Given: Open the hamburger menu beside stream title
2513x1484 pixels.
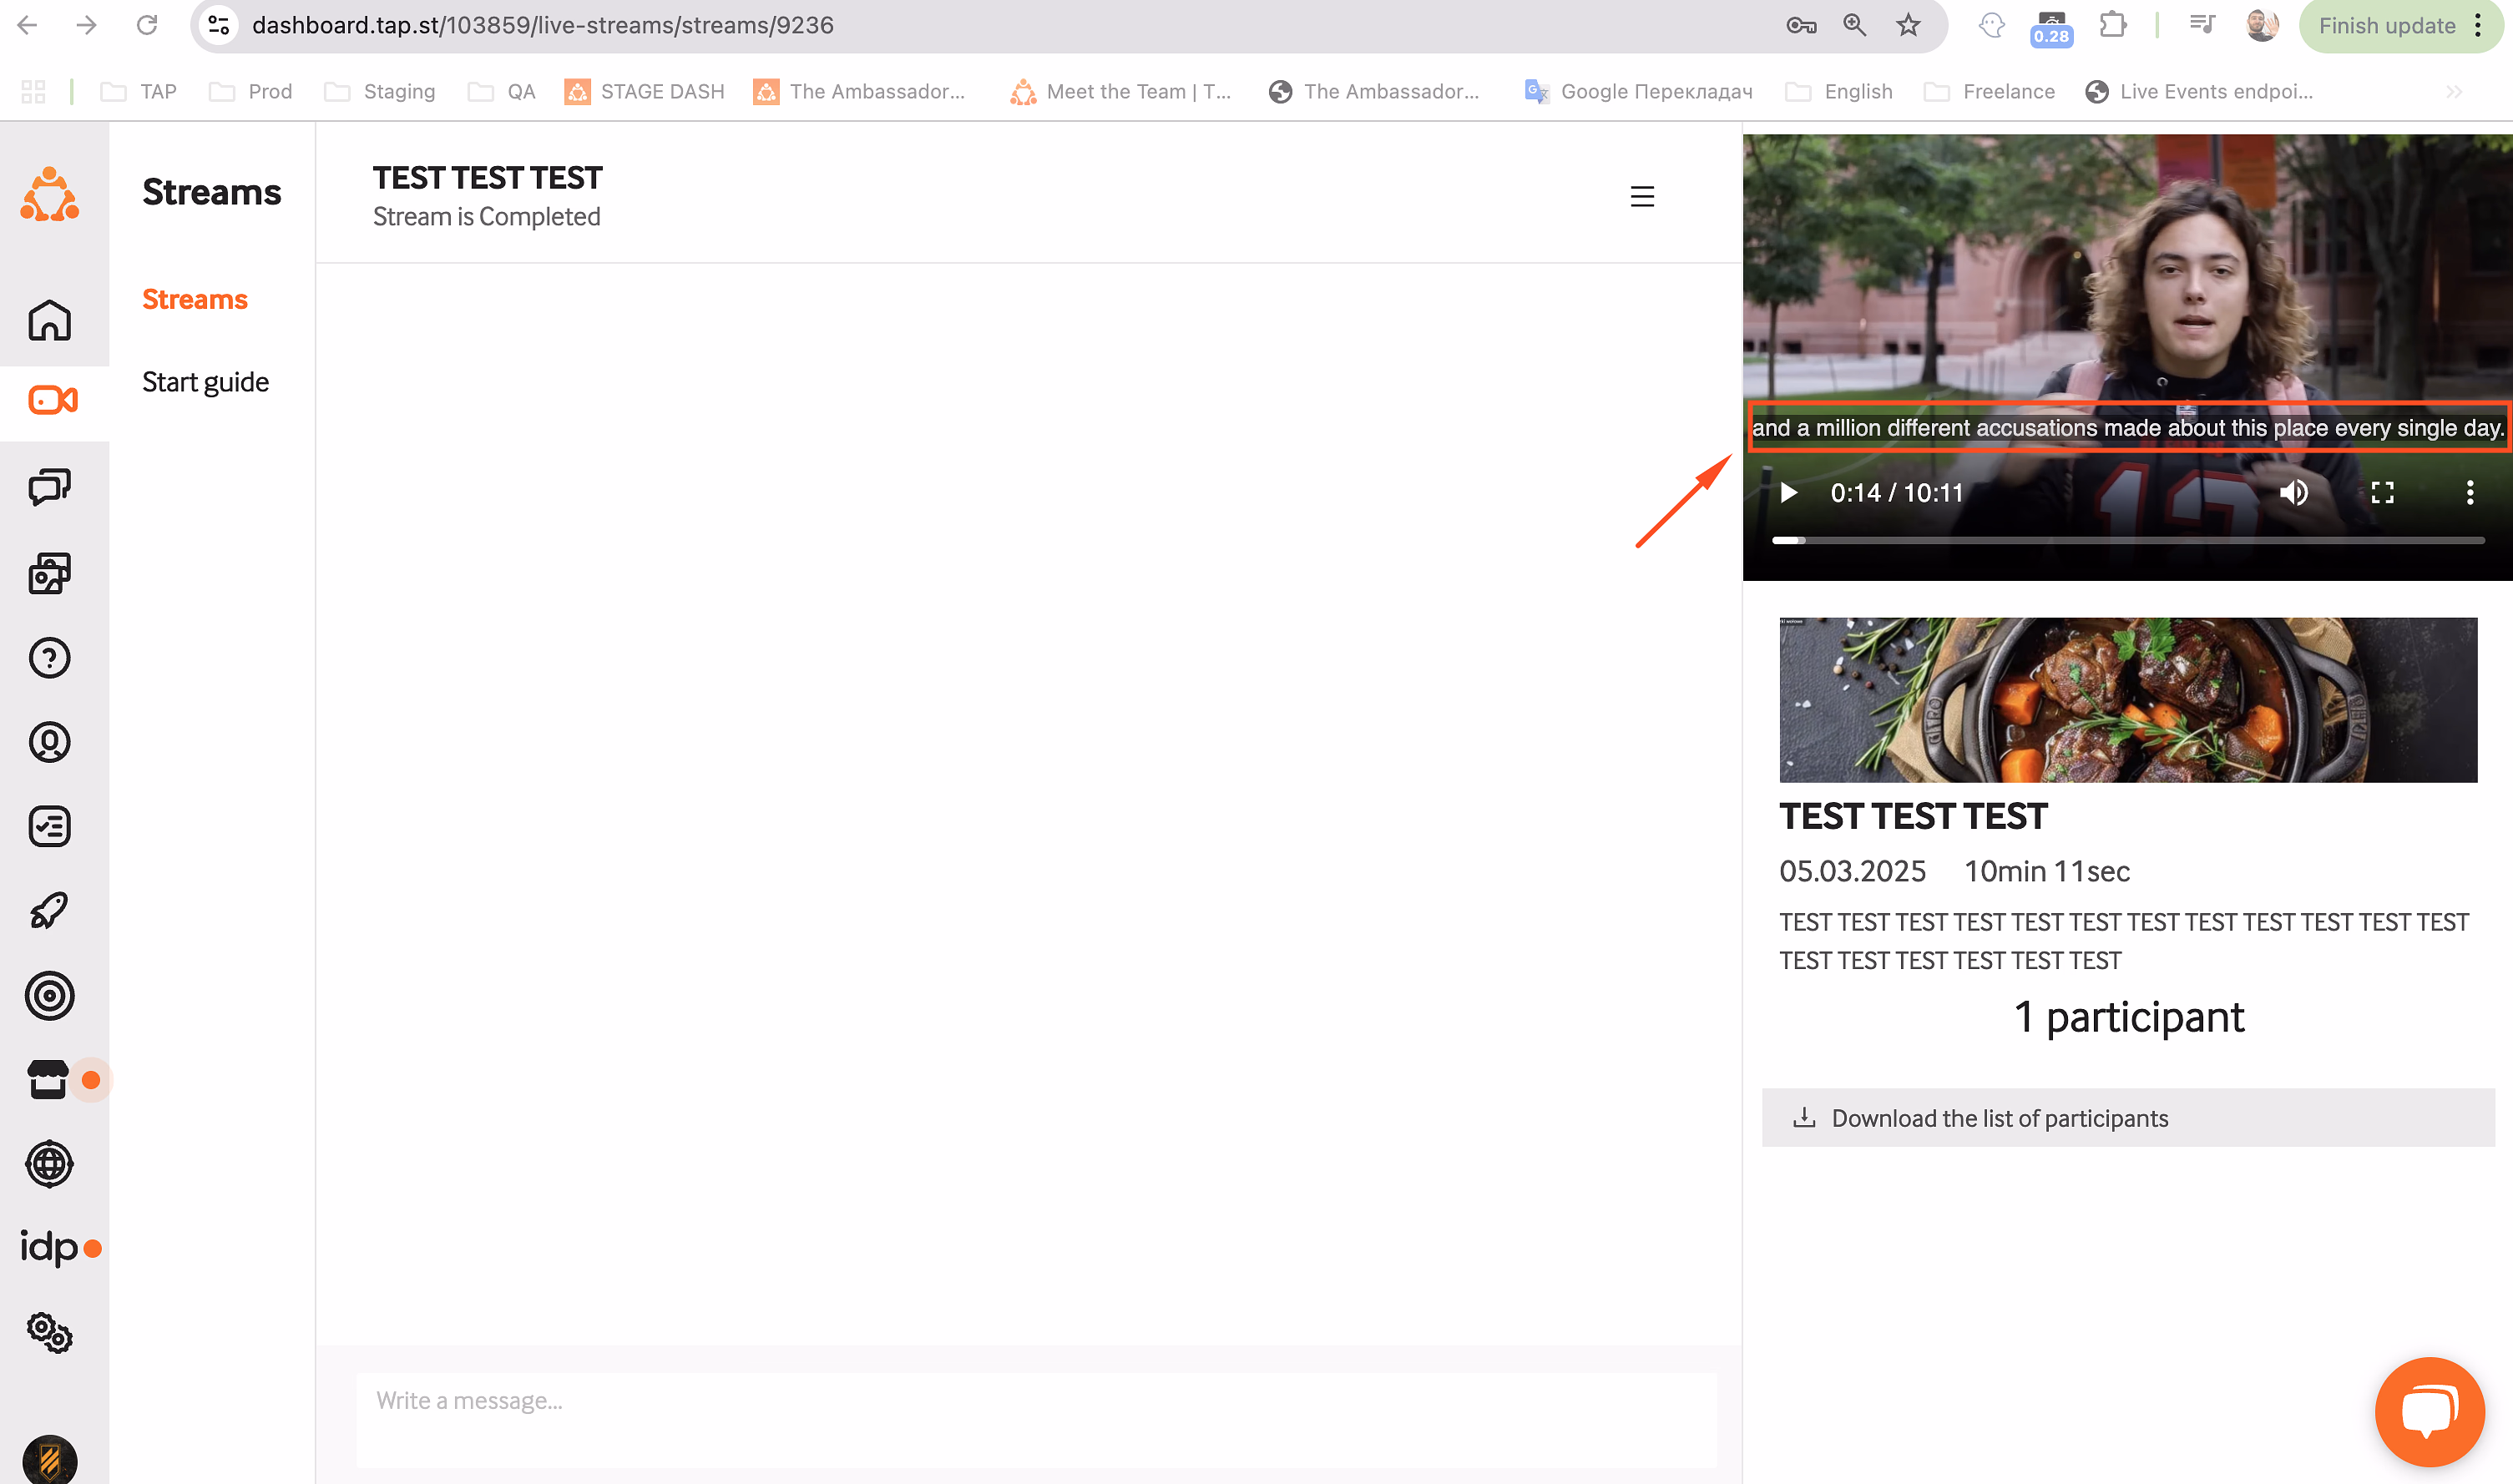Looking at the screenshot, I should [x=1642, y=197].
